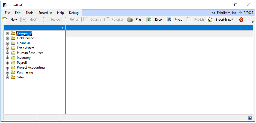Open the help icon in status bar
This screenshot has height=123, width=256.
point(250,118)
